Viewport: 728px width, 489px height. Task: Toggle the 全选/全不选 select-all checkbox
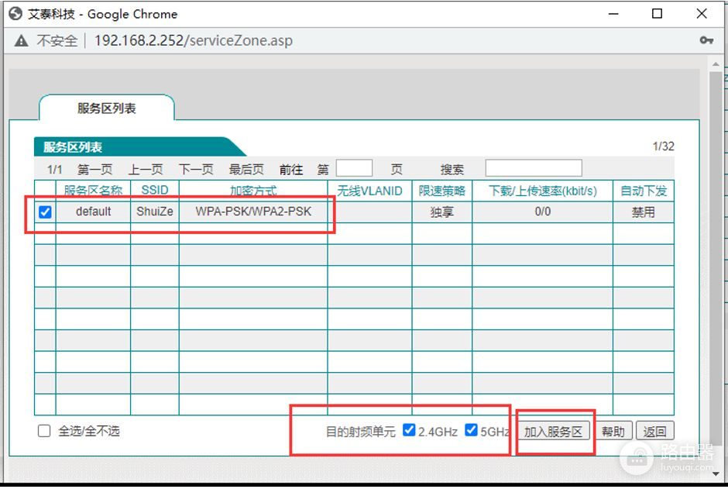point(43,431)
